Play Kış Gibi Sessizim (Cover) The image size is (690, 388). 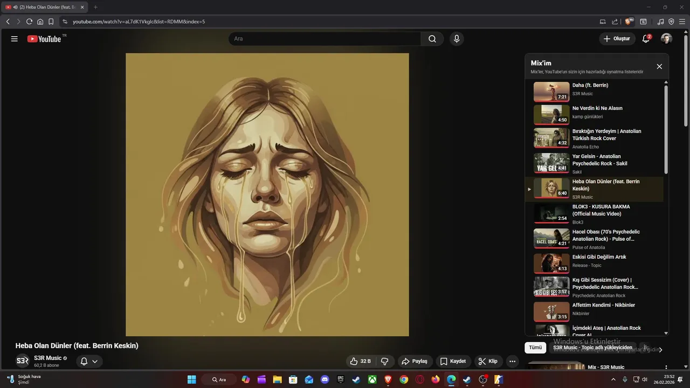[x=594, y=287]
